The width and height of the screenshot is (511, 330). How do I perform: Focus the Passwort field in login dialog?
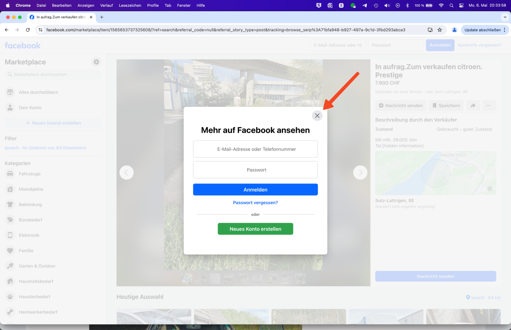point(256,170)
